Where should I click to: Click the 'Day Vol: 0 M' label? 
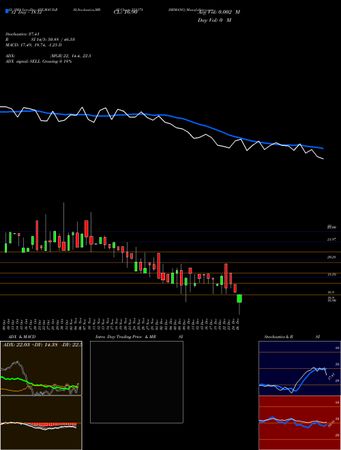click(x=214, y=20)
